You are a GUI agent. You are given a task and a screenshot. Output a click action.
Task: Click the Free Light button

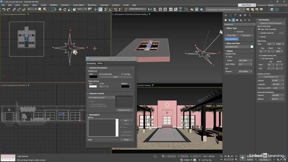coord(246,35)
